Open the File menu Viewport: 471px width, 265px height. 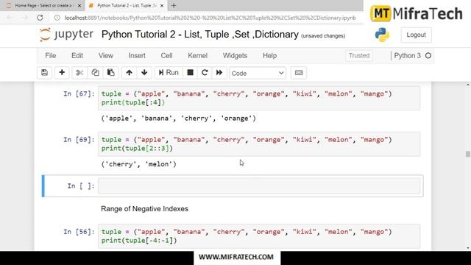[x=51, y=56]
